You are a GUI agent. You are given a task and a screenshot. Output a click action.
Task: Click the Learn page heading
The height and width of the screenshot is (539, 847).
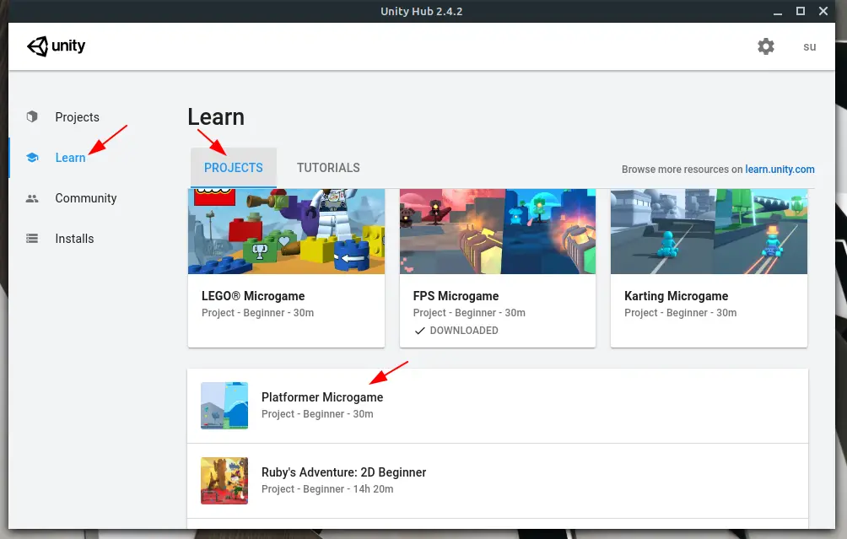click(216, 117)
